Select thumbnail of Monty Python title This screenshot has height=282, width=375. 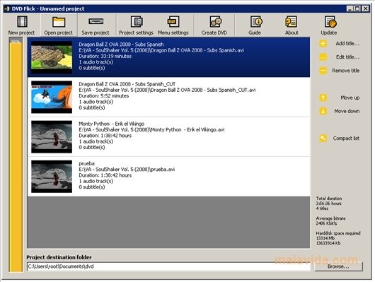(52, 136)
